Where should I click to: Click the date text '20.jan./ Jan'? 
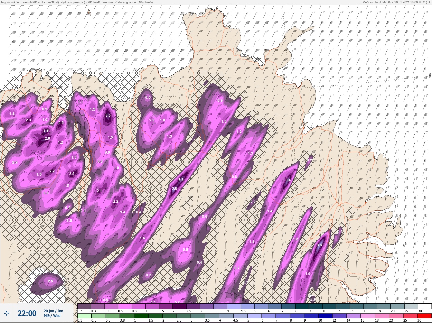pyautogui.click(x=53, y=311)
